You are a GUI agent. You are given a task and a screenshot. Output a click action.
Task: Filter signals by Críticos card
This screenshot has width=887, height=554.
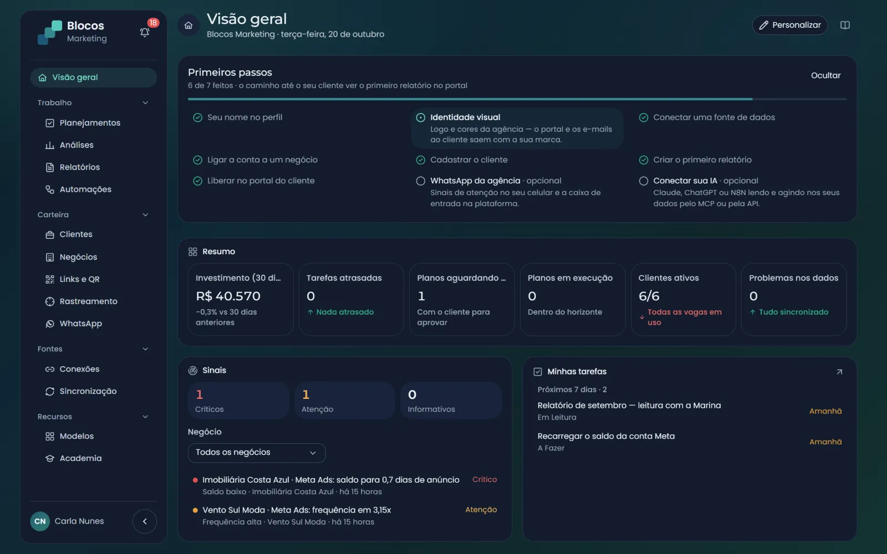pyautogui.click(x=238, y=400)
